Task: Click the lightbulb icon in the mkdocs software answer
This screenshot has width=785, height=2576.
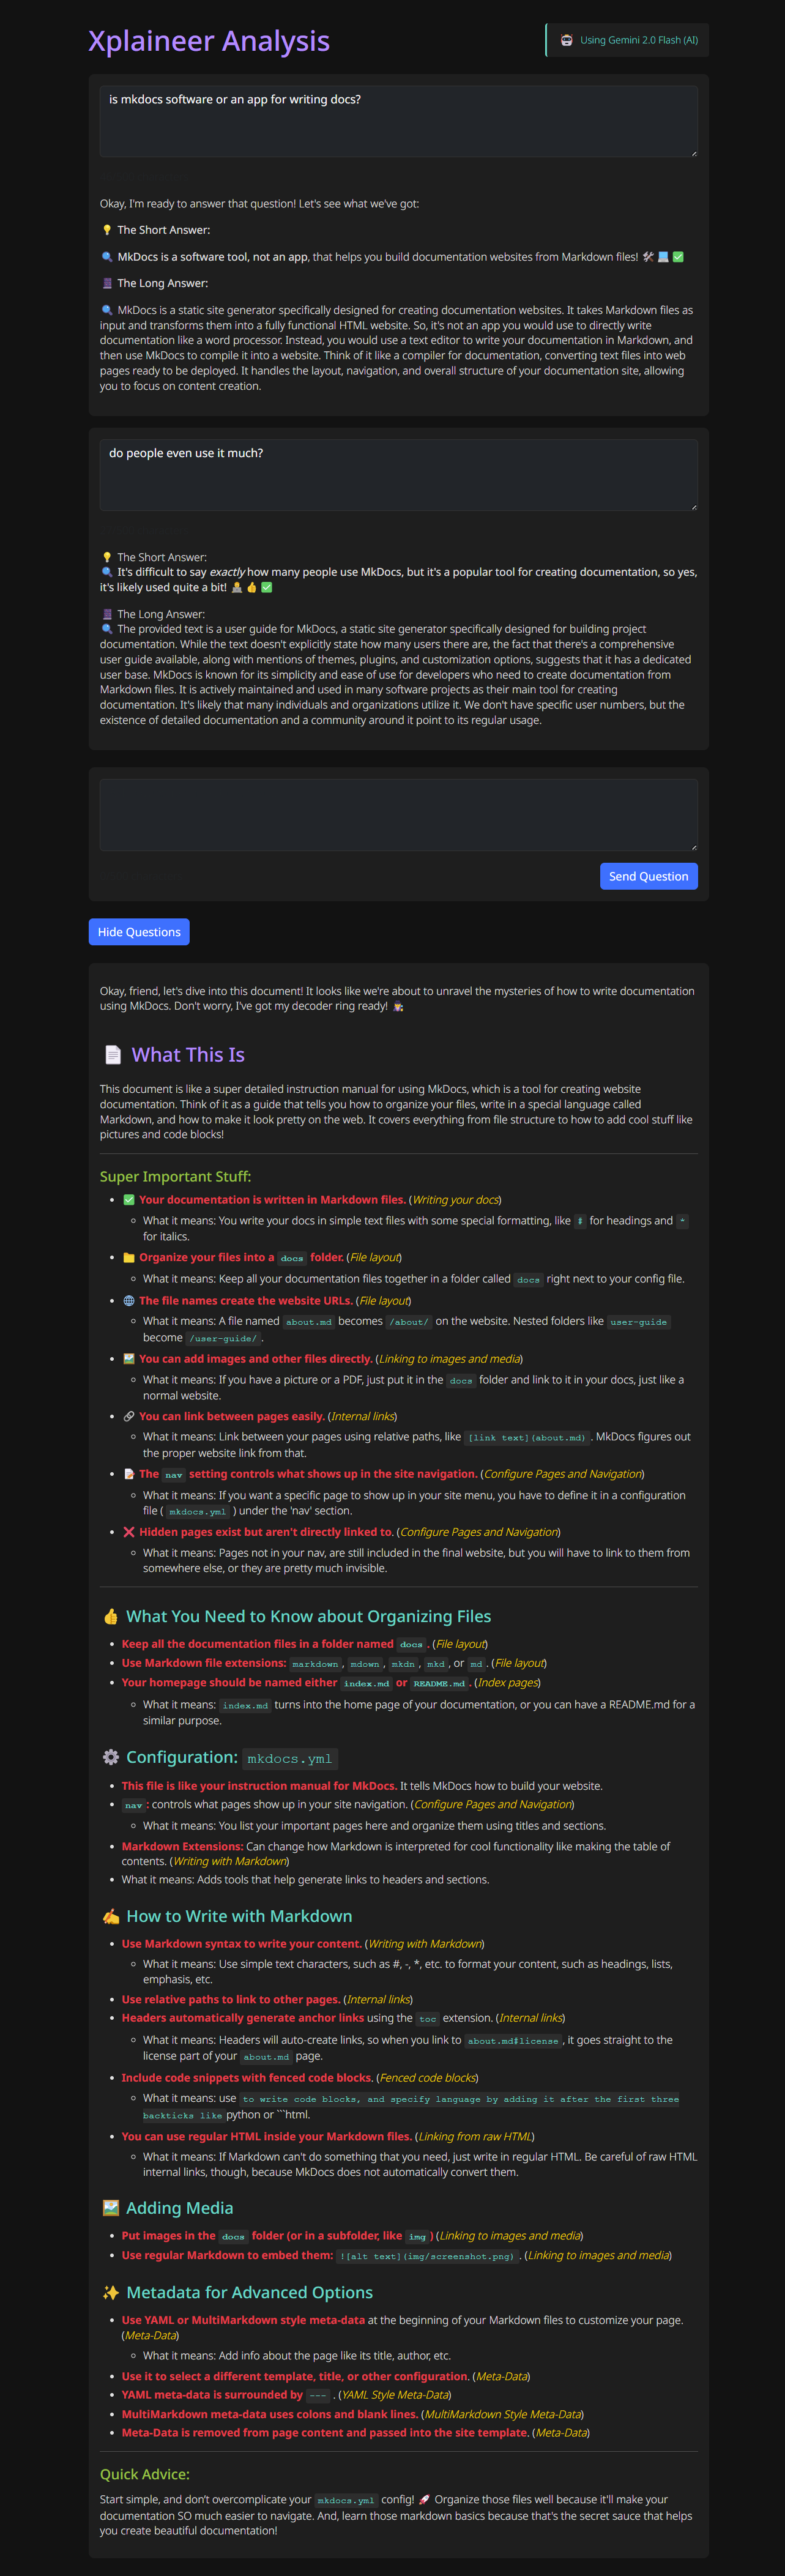Action: click(x=107, y=230)
